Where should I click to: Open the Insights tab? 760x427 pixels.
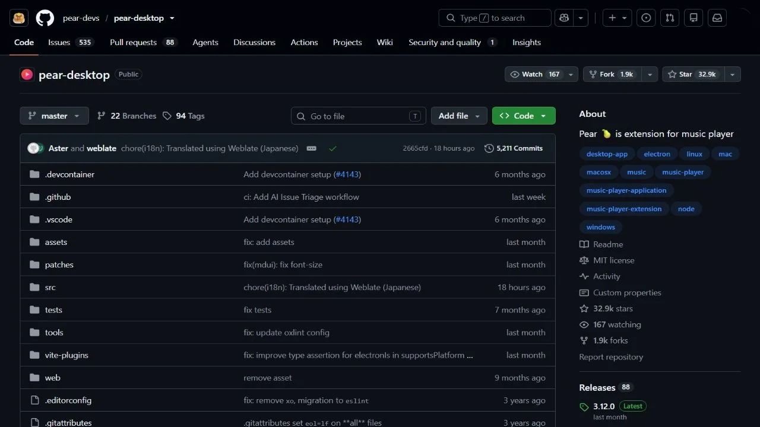(527, 42)
